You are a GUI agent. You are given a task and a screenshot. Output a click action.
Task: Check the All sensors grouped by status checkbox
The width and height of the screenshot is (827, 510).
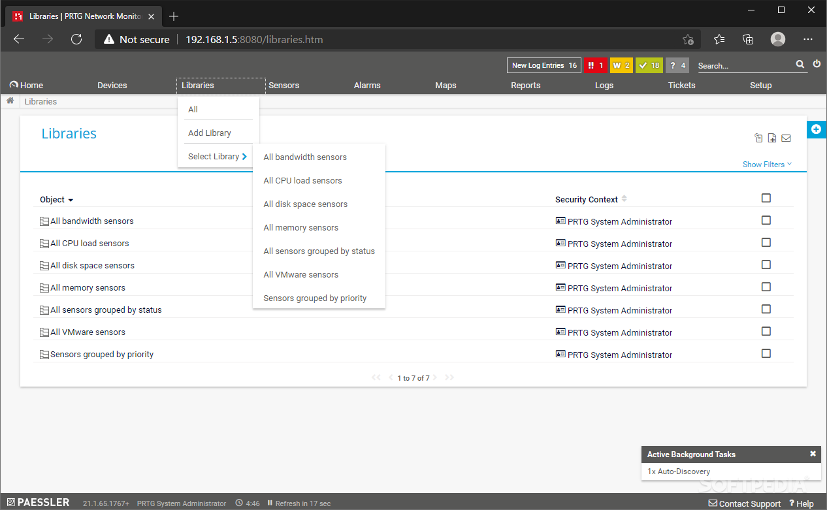766,309
